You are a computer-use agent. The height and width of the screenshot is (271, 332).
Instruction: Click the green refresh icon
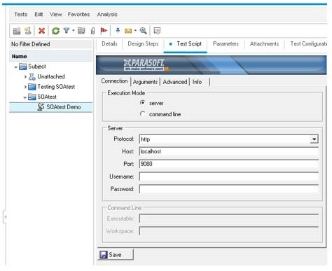coord(55,31)
